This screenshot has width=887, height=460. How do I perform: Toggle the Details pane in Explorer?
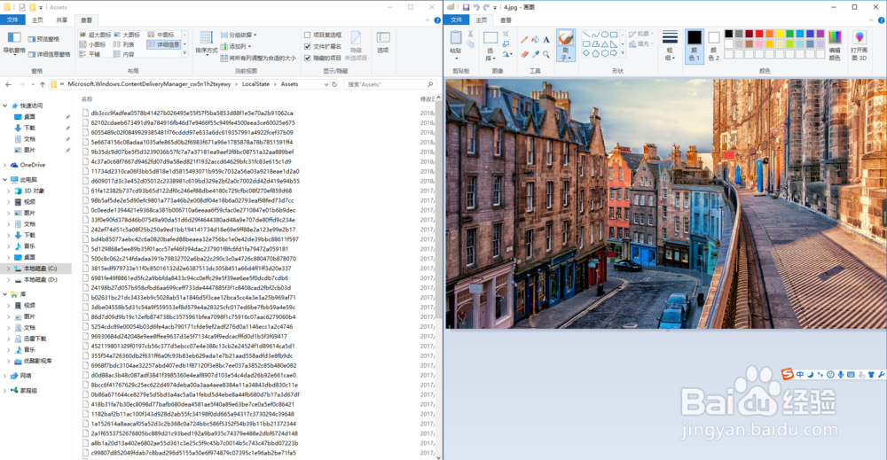tap(49, 54)
